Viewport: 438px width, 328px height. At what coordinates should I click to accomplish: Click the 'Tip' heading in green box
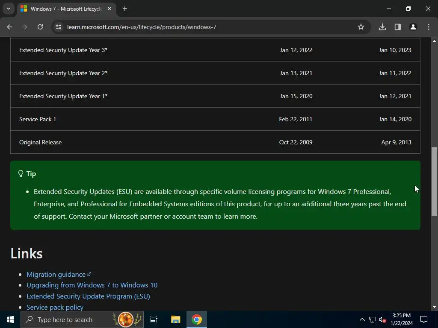pos(31,174)
